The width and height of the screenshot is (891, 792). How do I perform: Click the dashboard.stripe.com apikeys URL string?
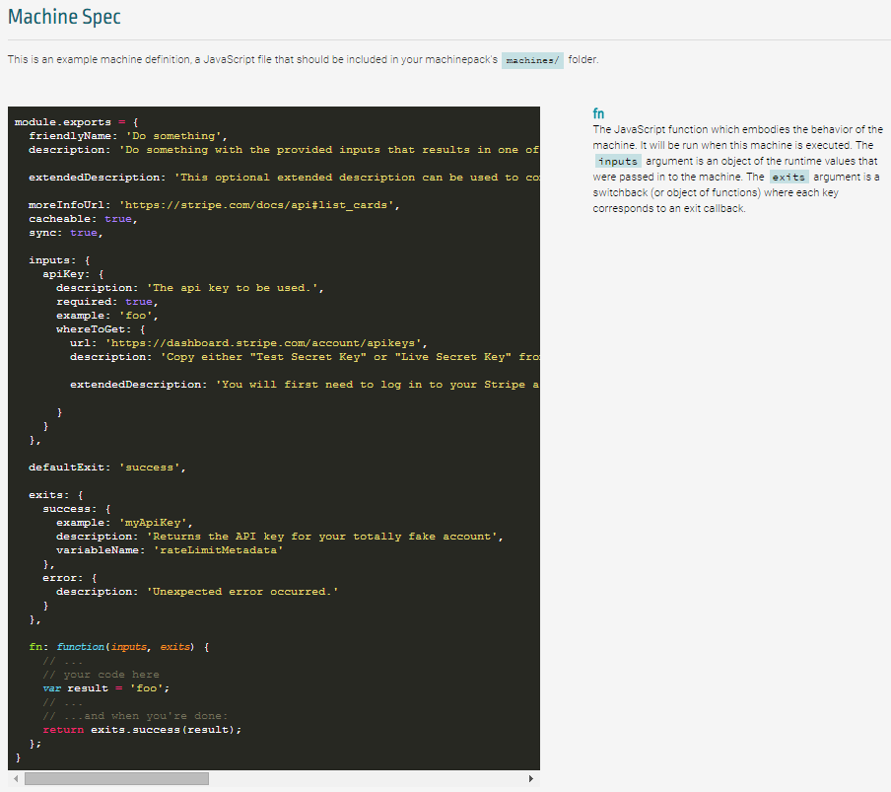pos(263,343)
